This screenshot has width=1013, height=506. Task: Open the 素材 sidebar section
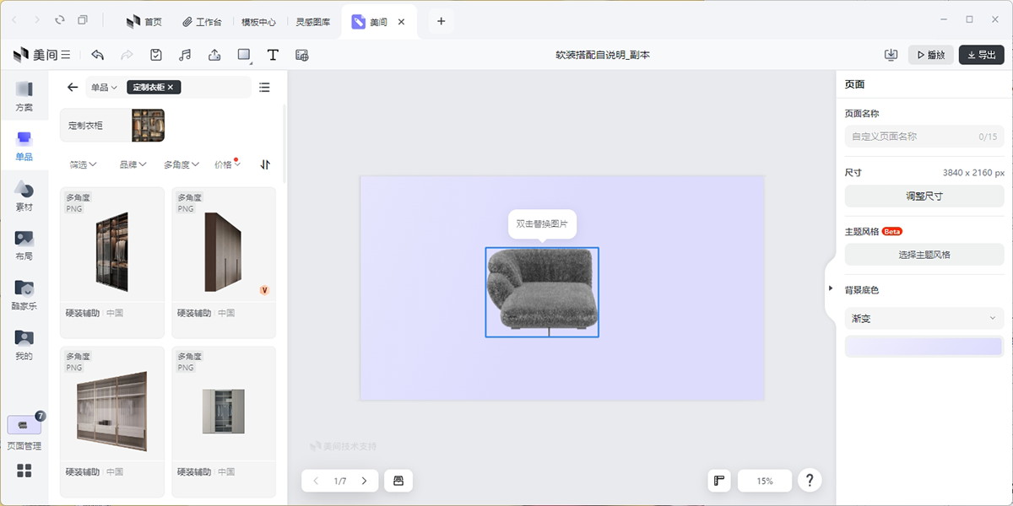24,196
